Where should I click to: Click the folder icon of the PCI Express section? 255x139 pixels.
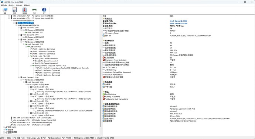coord(103,40)
